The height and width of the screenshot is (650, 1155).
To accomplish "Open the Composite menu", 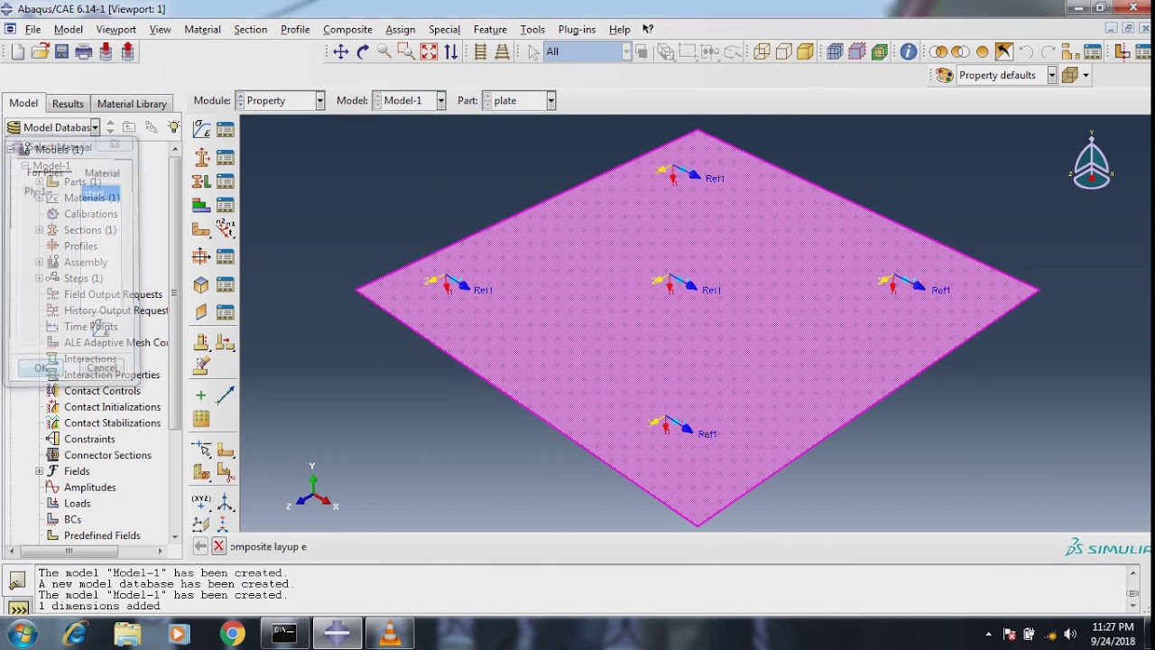I will (x=347, y=29).
